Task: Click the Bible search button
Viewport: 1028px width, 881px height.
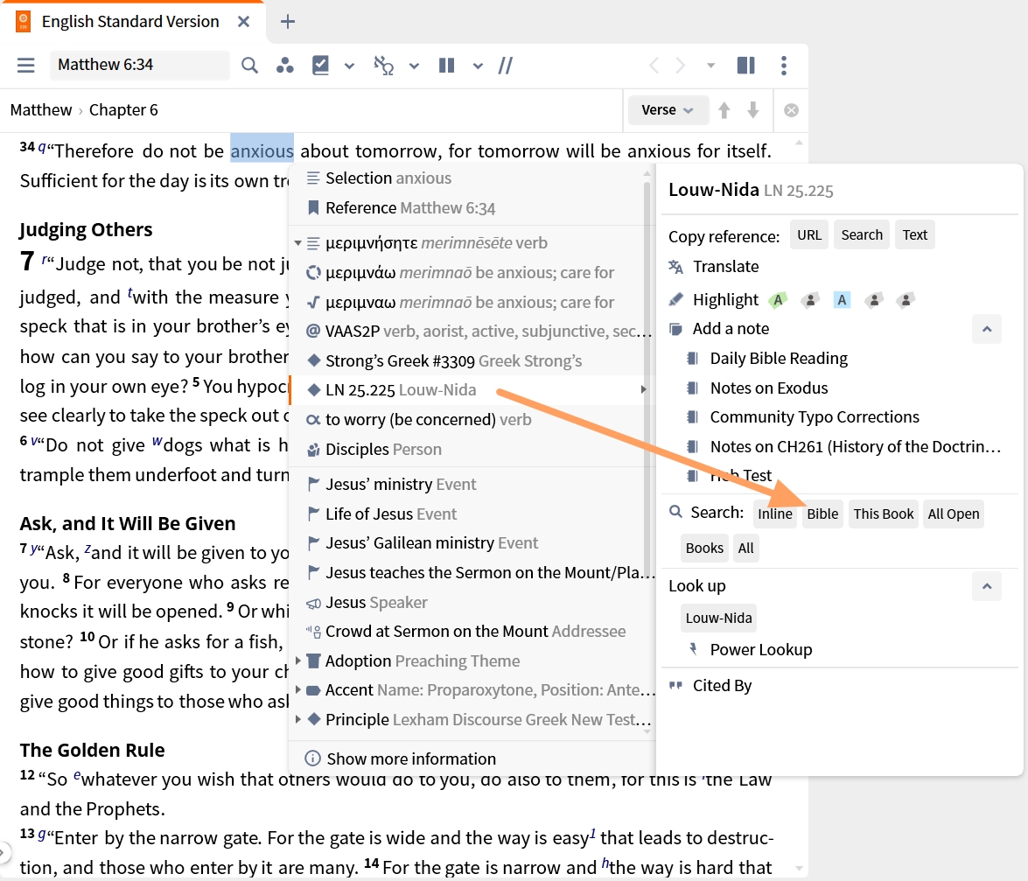Action: (822, 514)
